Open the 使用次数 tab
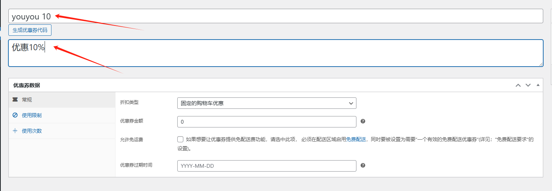The width and height of the screenshot is (552, 191). [32, 131]
